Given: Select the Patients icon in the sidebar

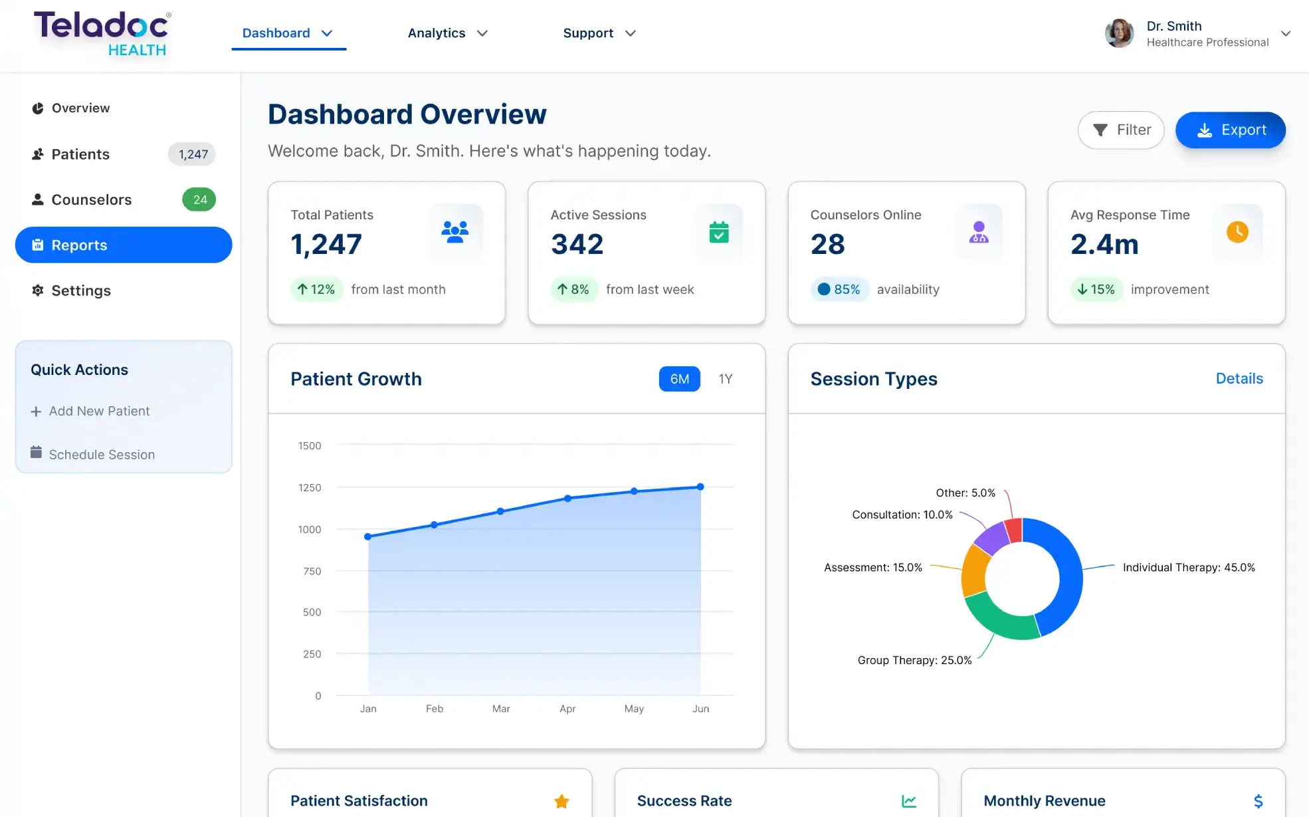Looking at the screenshot, I should 38,154.
